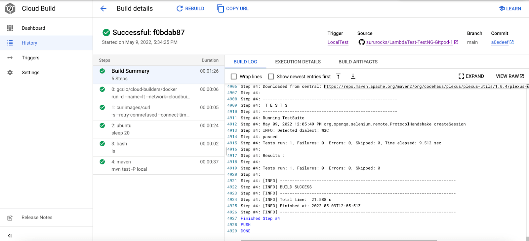This screenshot has height=241, width=529.
Task: Click external link icon next to commit a0edeef
Action: tap(511, 42)
